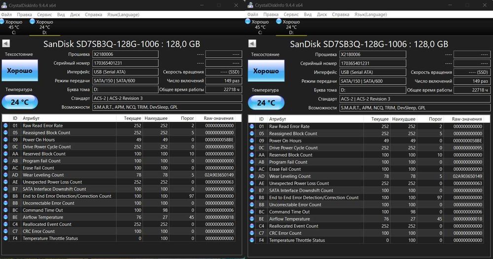This screenshot has width=493, height=259.
Task: Click Прошивка field X2180006 in left window
Action: tap(125, 54)
